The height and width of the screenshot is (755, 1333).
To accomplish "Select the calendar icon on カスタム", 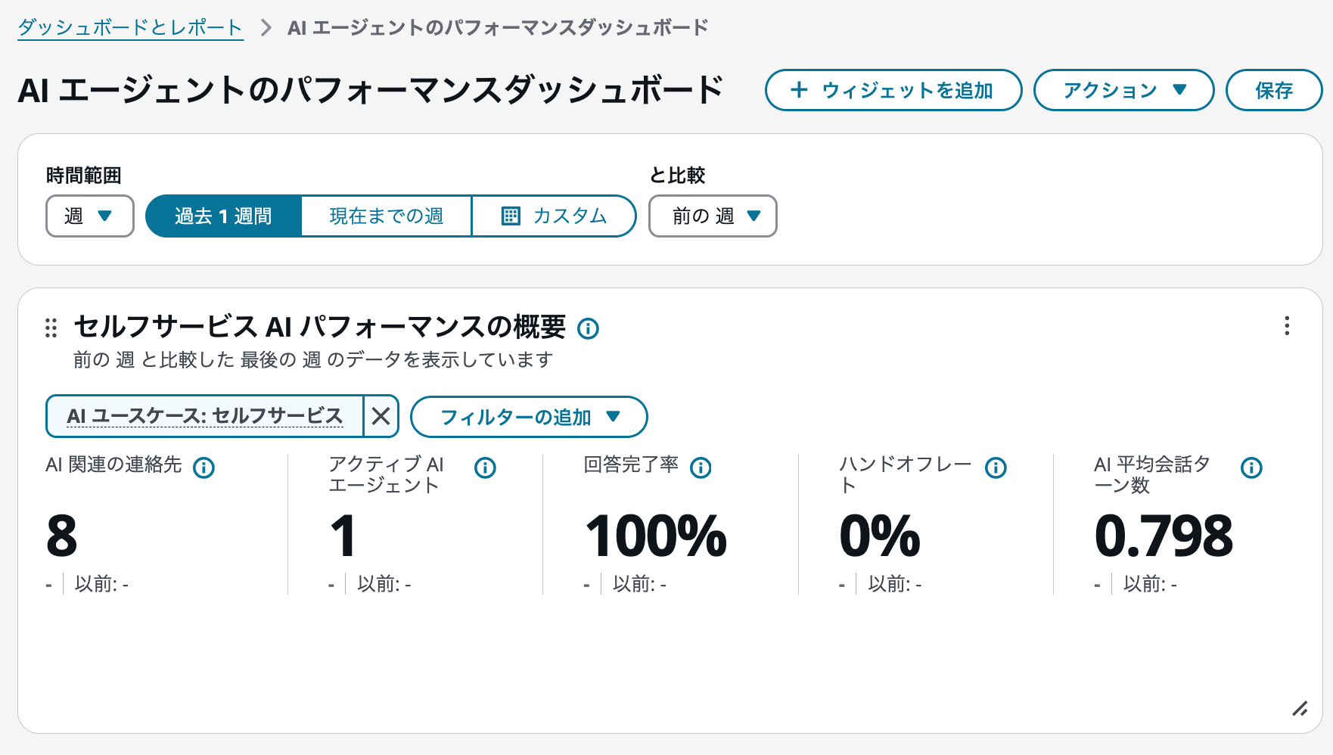I will [x=511, y=216].
